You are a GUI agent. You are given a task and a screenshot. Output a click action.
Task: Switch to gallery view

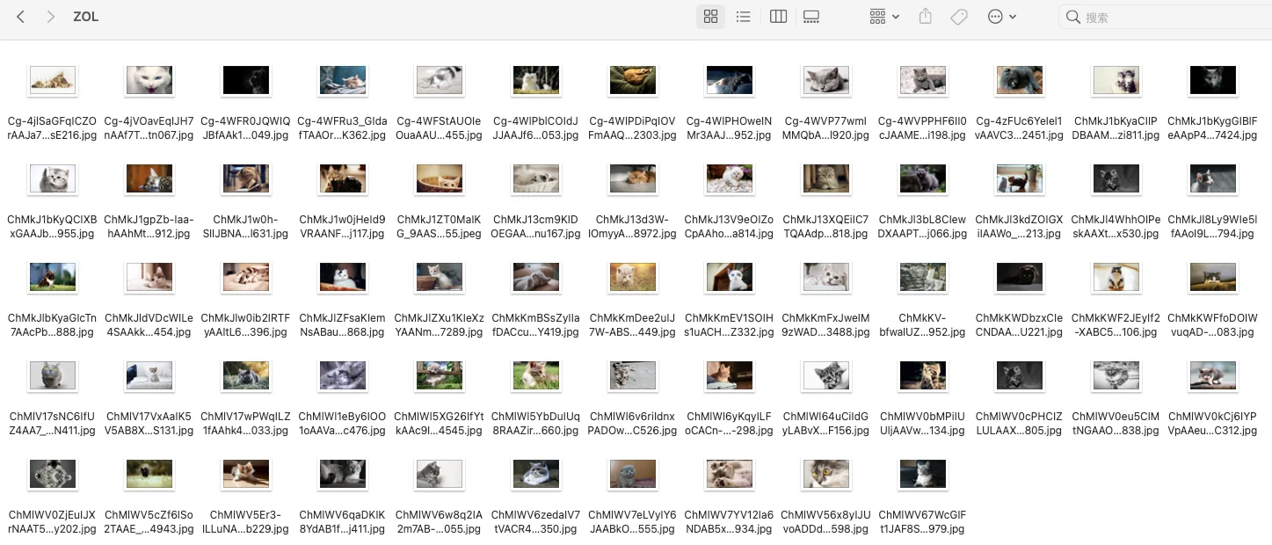point(810,17)
